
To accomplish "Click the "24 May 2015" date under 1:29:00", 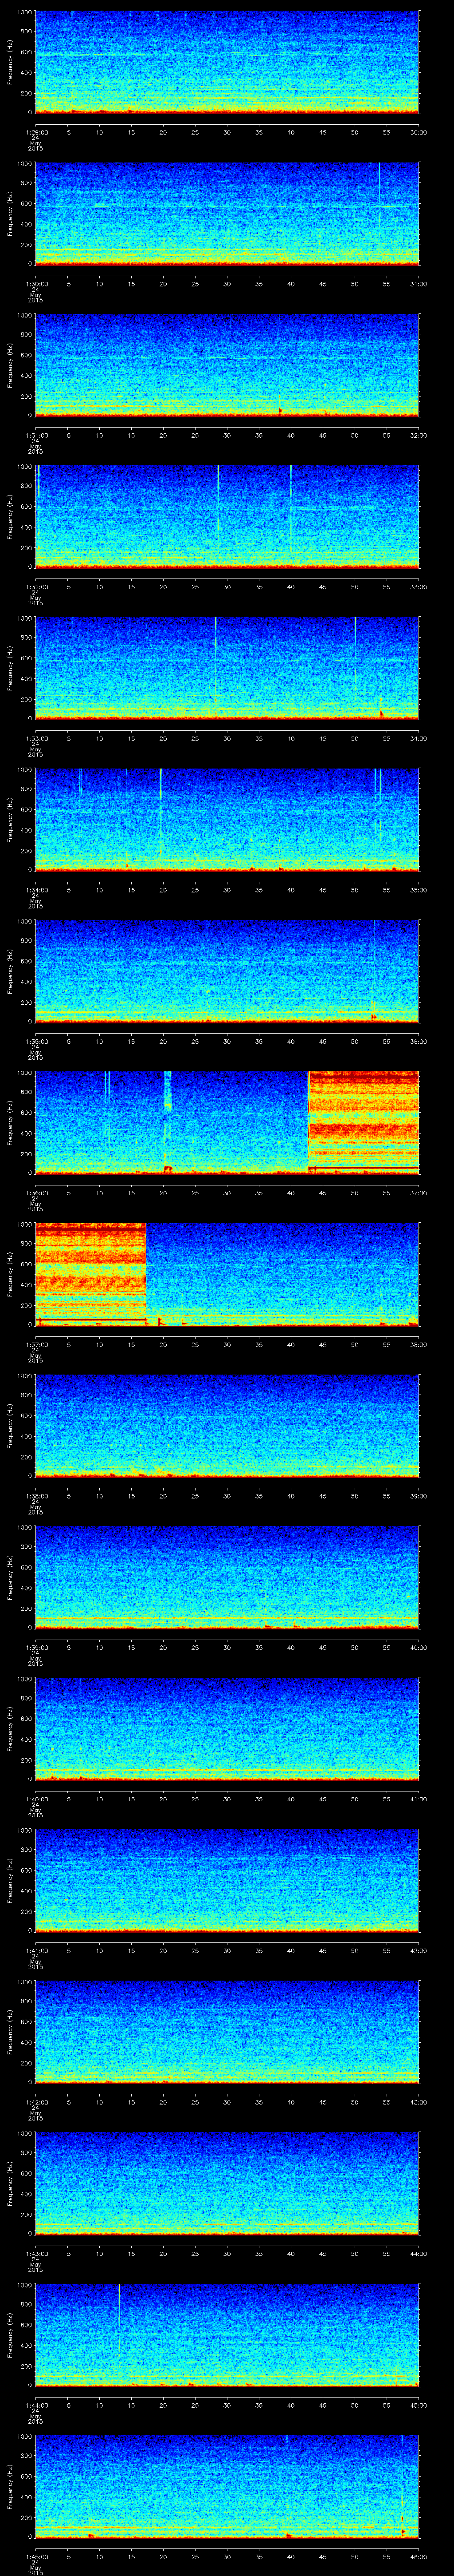I will click(35, 144).
